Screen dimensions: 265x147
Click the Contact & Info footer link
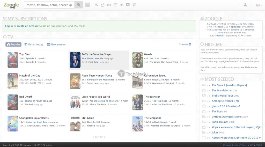click(230, 145)
